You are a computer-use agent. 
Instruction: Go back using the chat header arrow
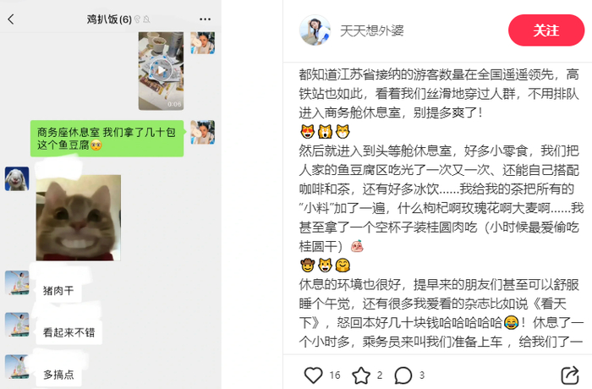(x=11, y=19)
